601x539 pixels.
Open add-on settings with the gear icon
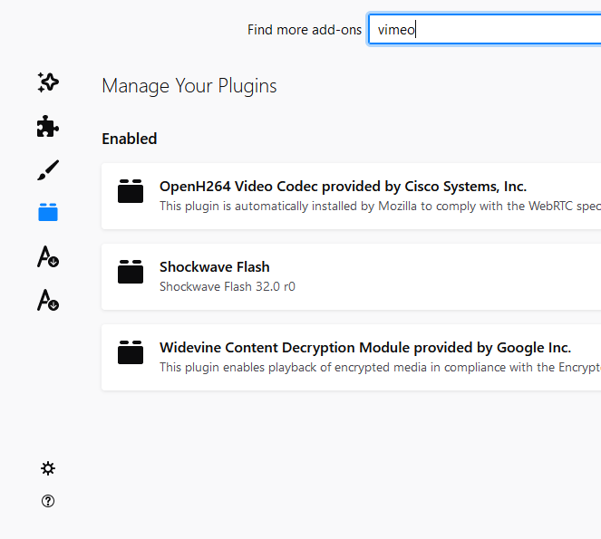48,468
